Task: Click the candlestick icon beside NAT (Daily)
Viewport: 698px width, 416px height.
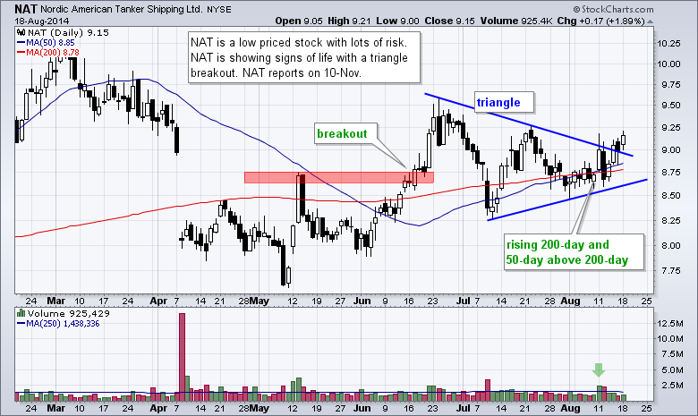Action: 21,32
